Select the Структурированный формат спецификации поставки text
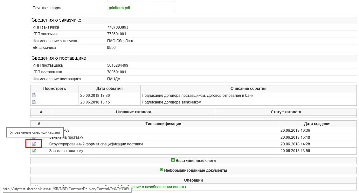The height and width of the screenshot is (193, 359). pos(96,144)
